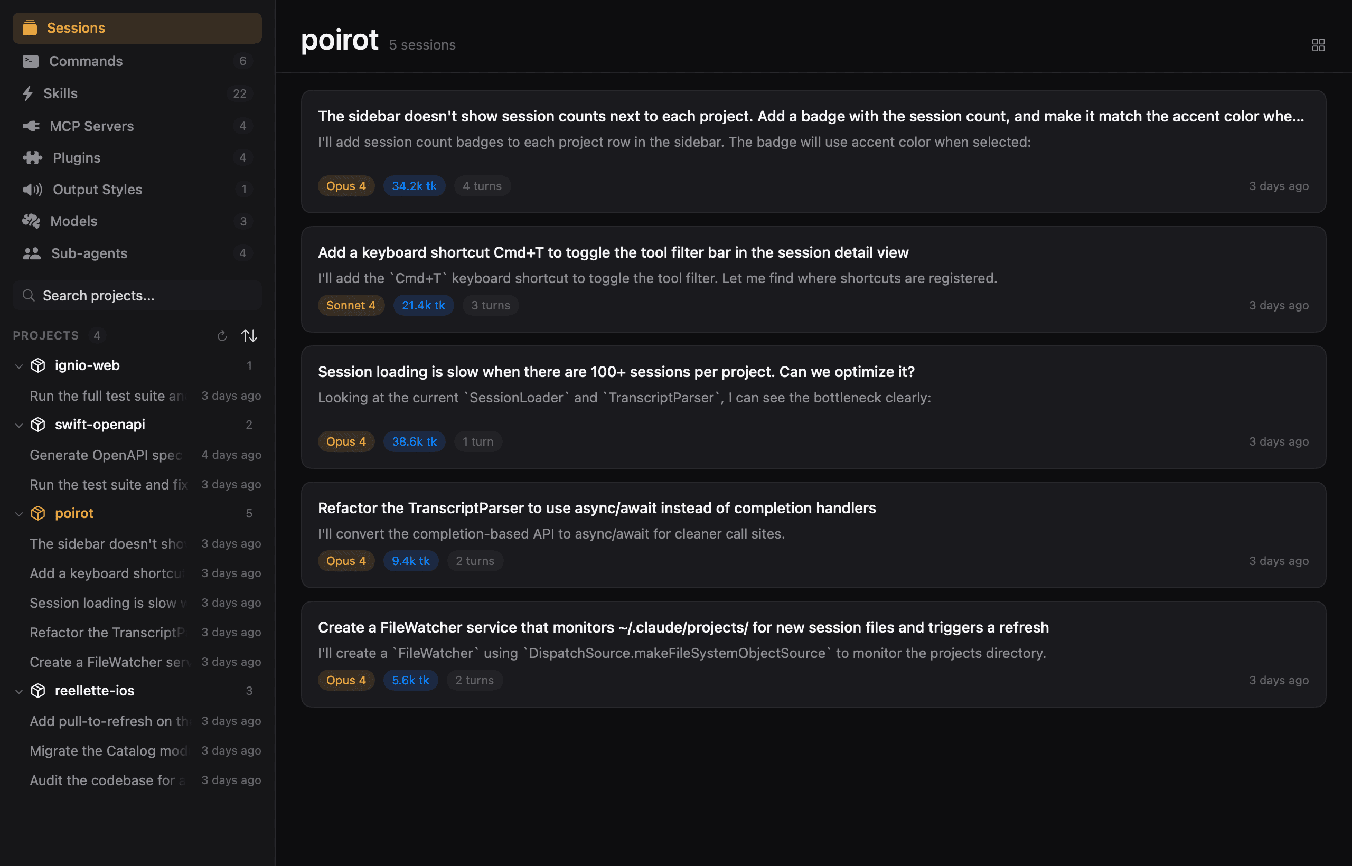Image resolution: width=1352 pixels, height=866 pixels.
Task: Click the MCP Servers icon
Action: (32, 125)
